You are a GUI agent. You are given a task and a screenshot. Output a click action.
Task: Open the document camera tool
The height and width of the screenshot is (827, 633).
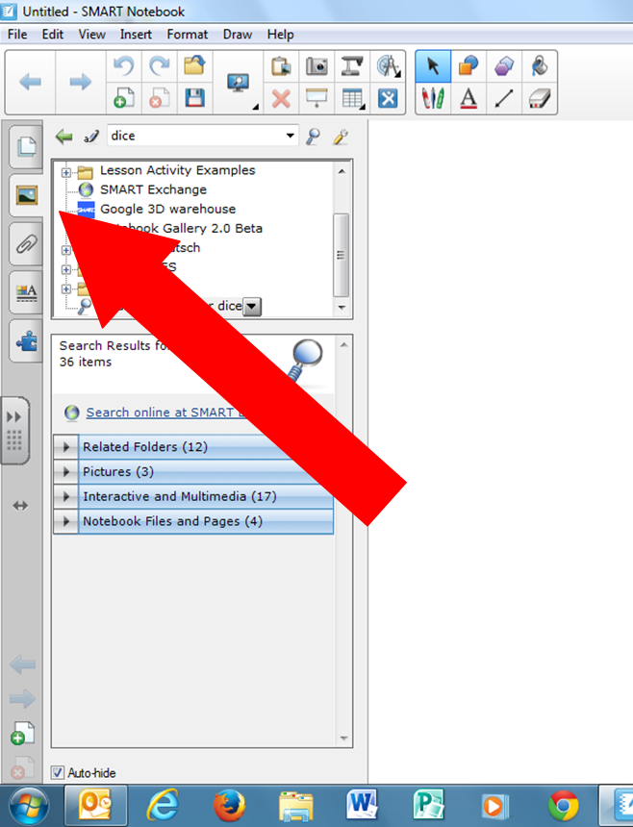point(352,66)
